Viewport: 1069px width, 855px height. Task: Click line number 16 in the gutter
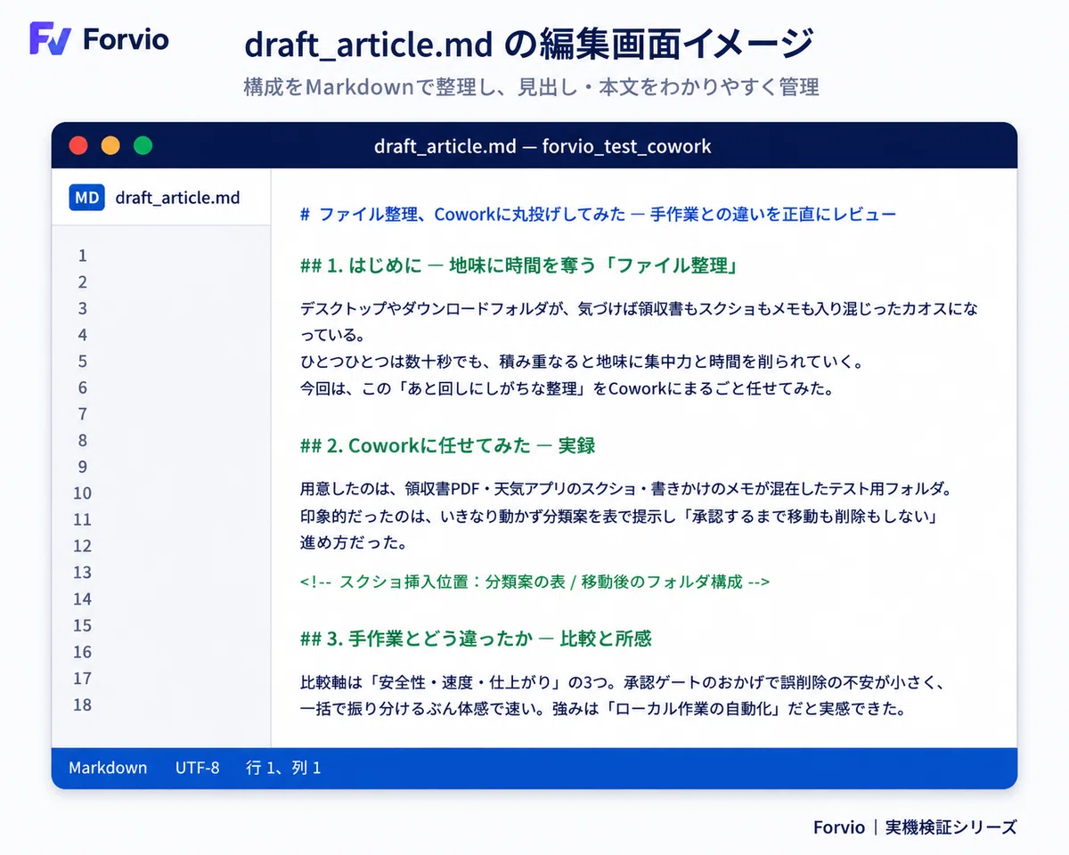click(83, 652)
